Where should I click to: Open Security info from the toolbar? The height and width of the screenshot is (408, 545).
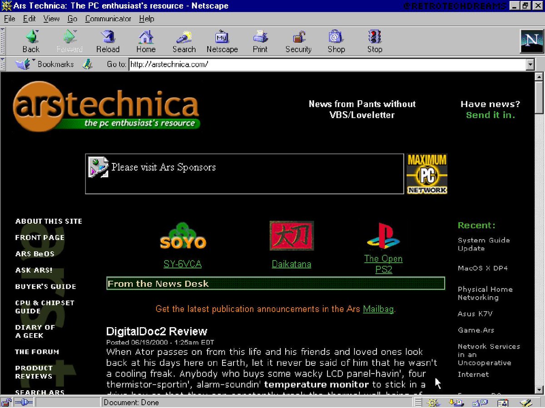(298, 41)
